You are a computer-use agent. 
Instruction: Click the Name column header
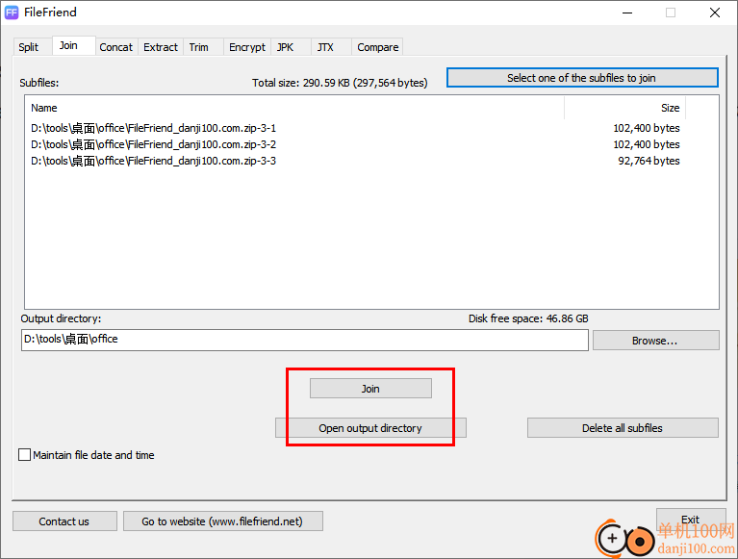coord(294,108)
